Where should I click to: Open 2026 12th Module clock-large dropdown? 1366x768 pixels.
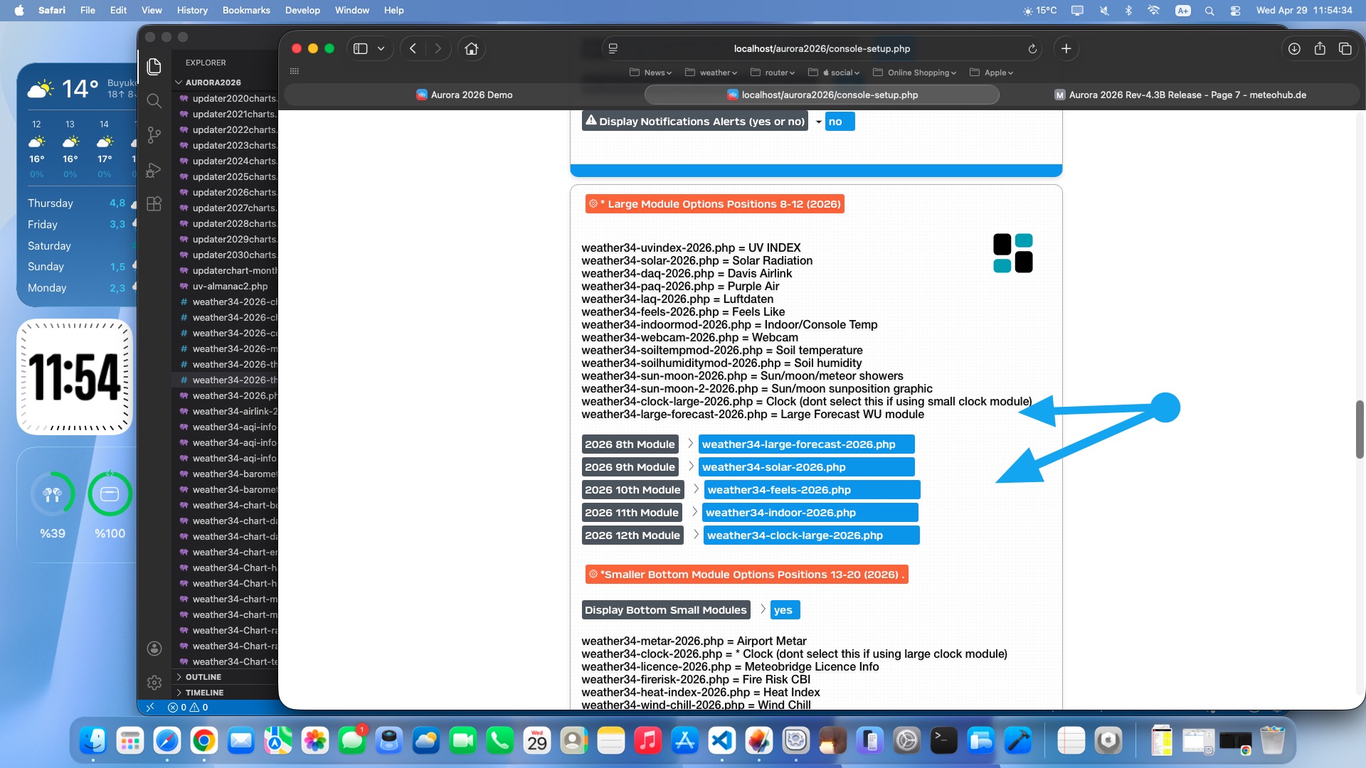[x=811, y=535]
